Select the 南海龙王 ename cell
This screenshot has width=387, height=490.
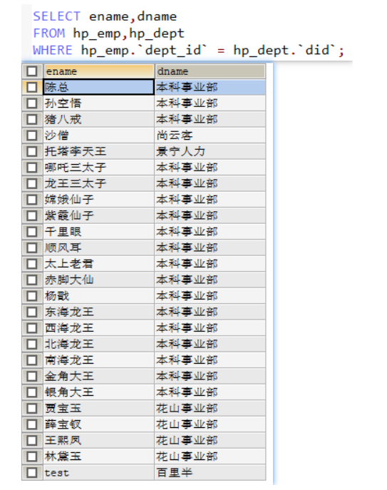point(98,360)
